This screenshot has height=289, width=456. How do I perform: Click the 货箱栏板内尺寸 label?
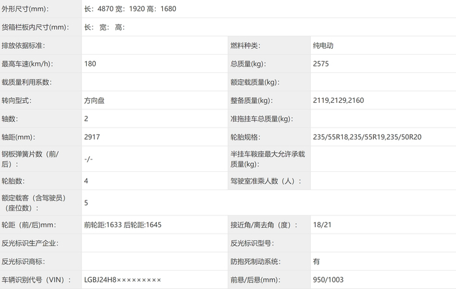click(35, 27)
